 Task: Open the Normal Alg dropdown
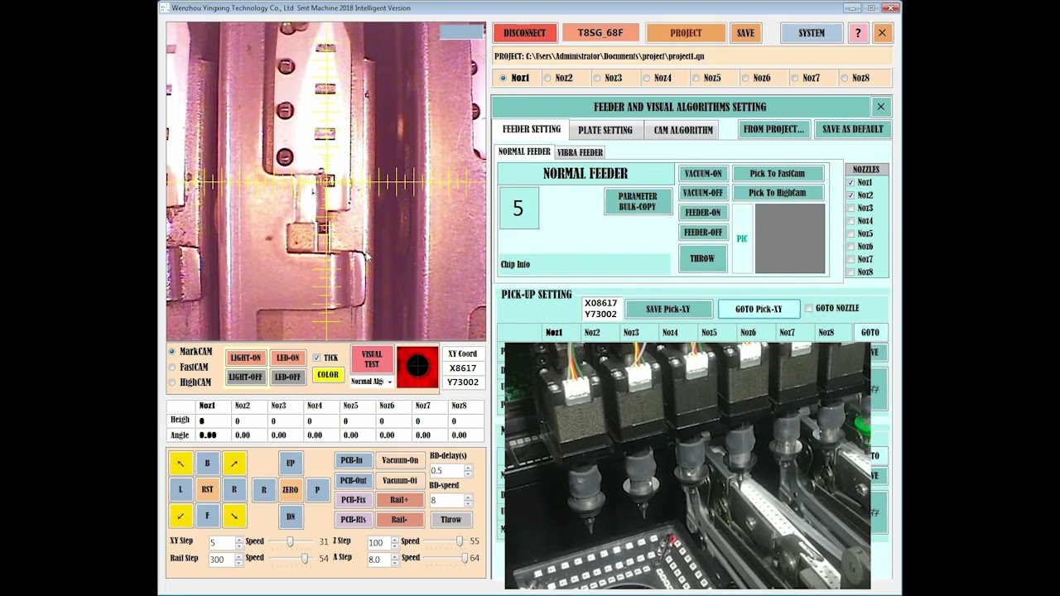coord(372,382)
